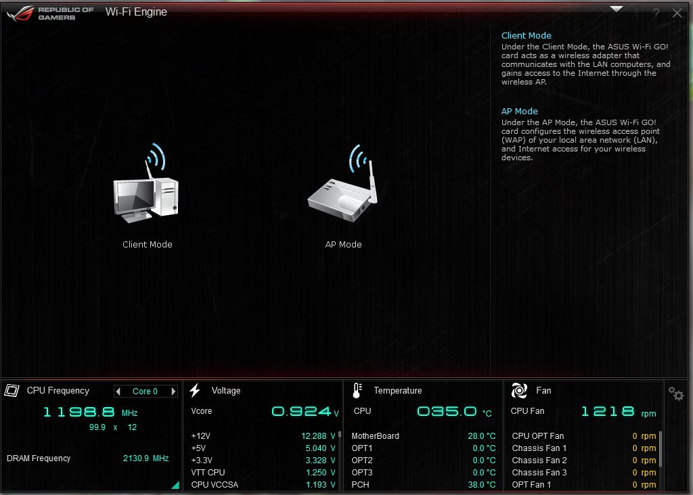This screenshot has width=693, height=495.
Task: Click the Republic of Gamers logo
Action: click(50, 14)
